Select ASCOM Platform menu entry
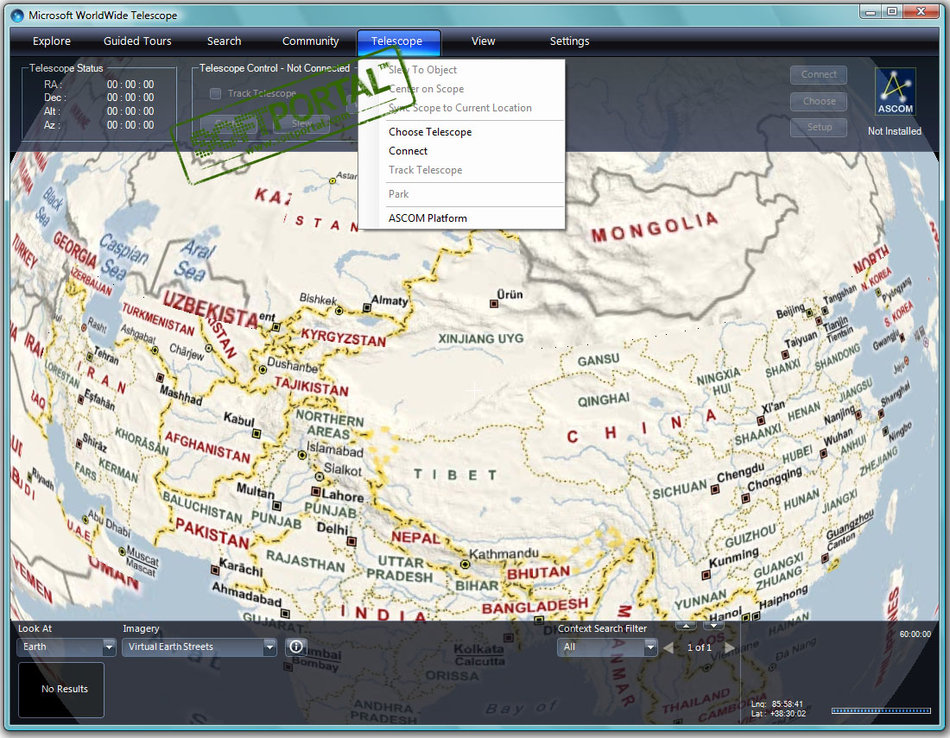 tap(461, 218)
